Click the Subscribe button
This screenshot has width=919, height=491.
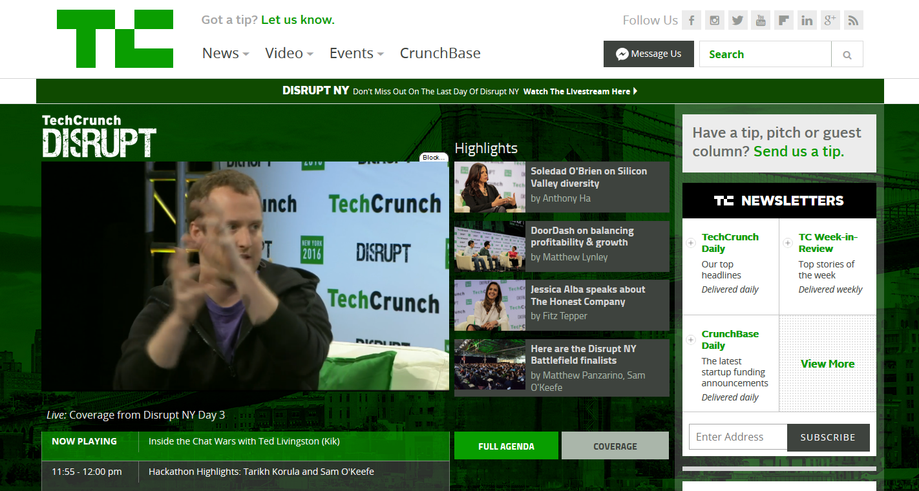click(828, 437)
